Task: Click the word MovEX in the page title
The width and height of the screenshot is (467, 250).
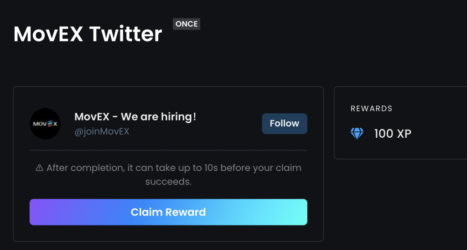Action: pyautogui.click(x=48, y=34)
